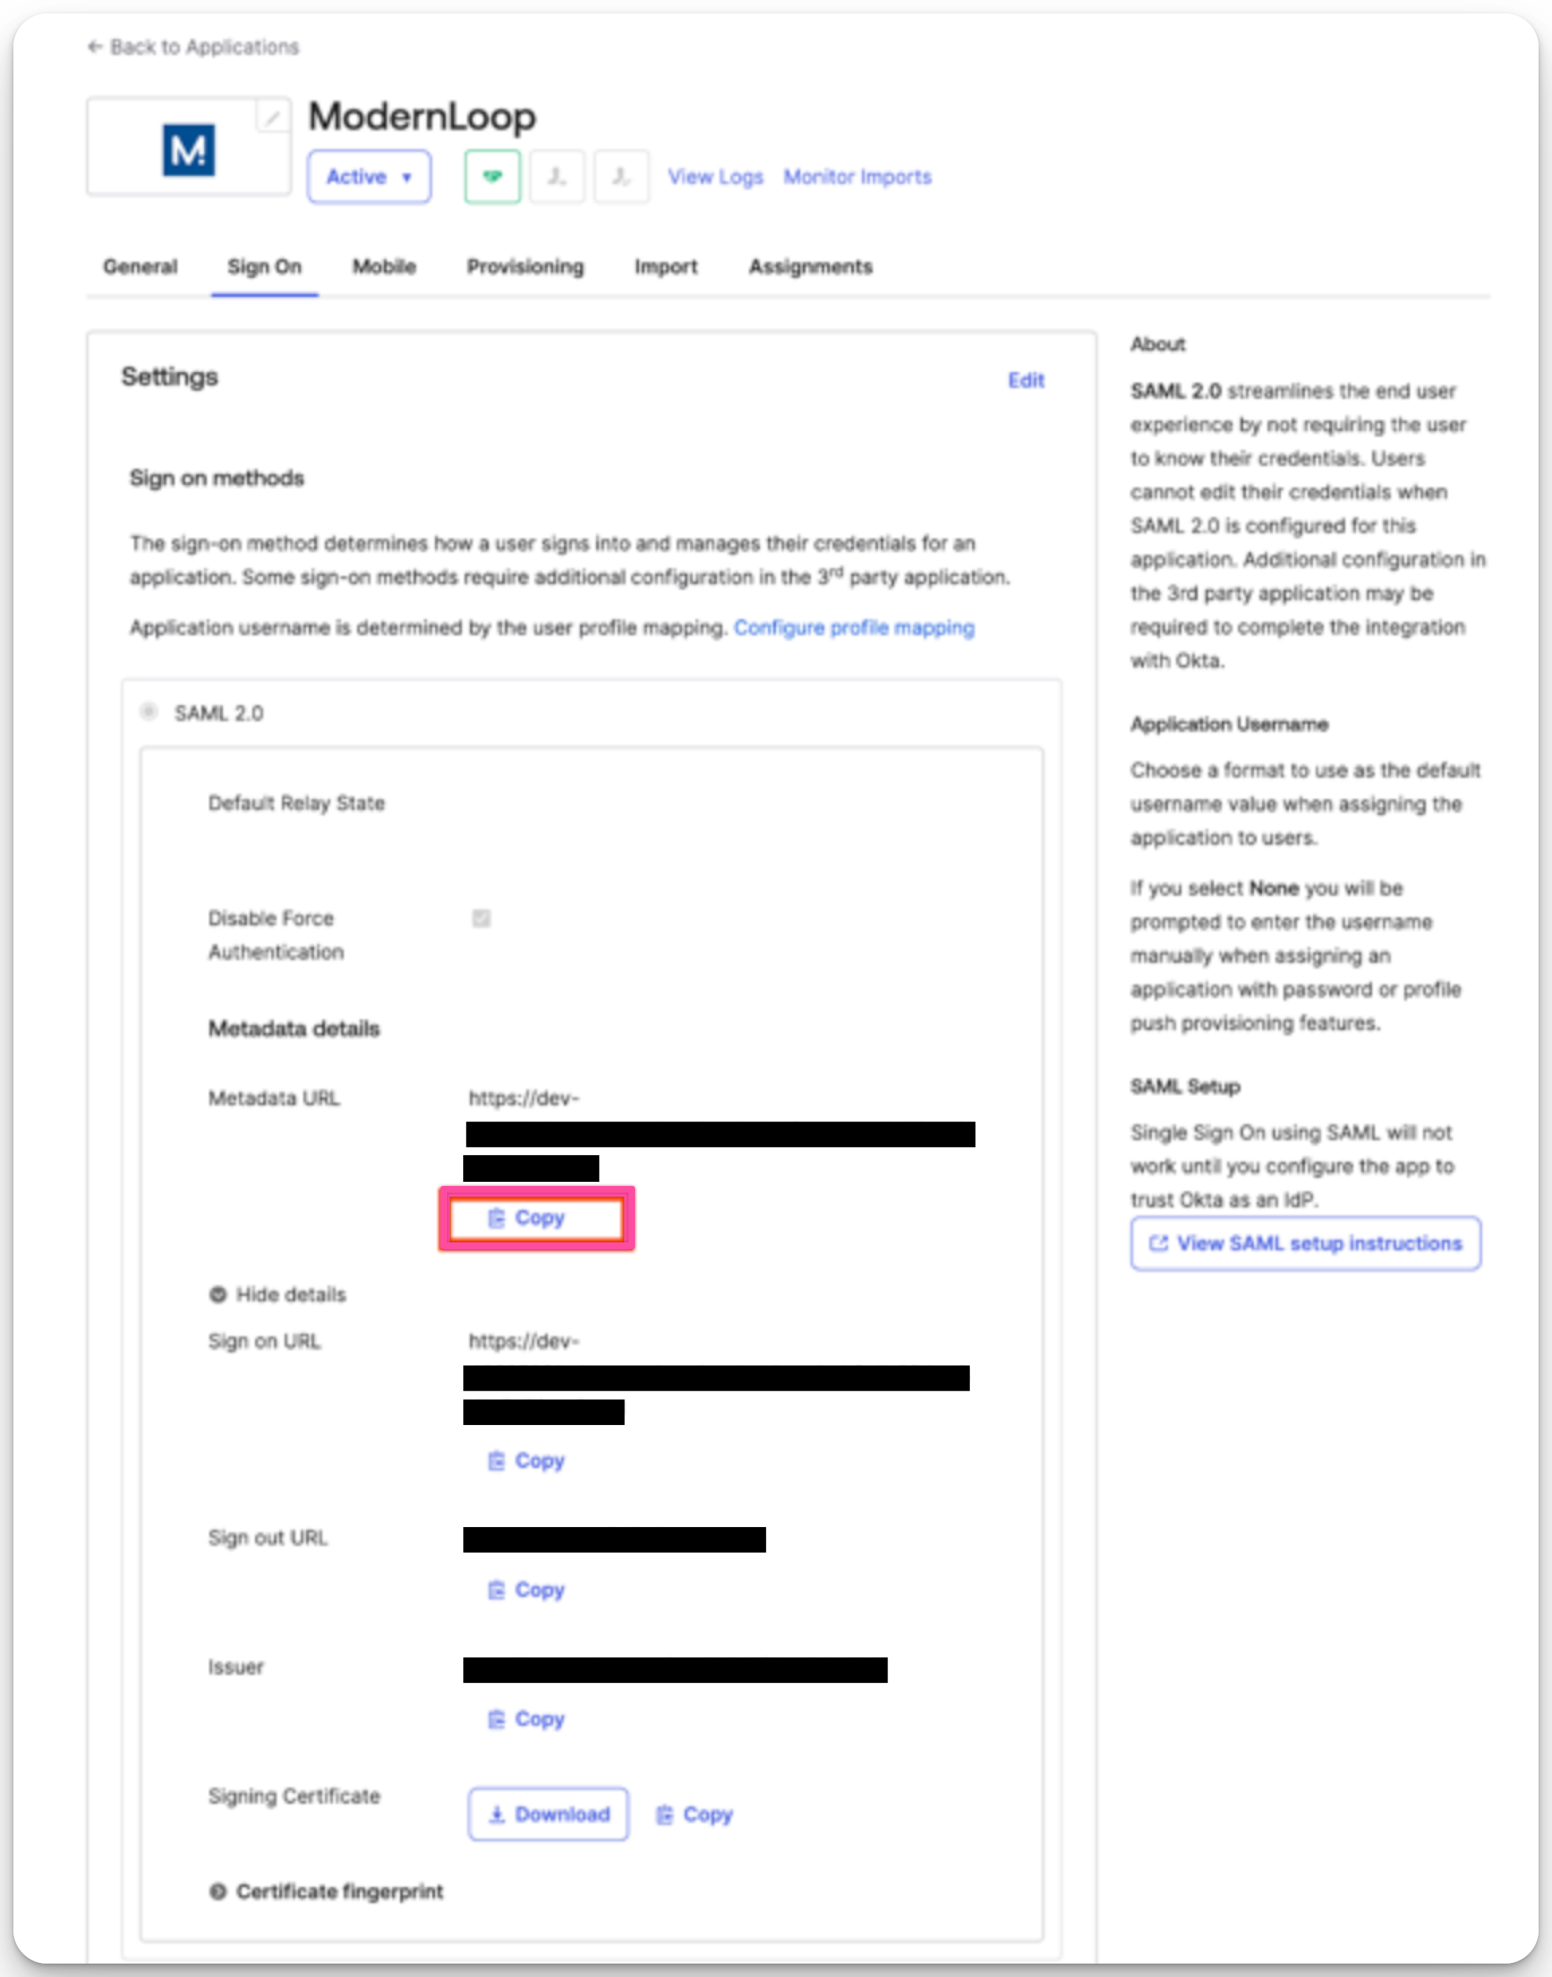Click the grey person icon next to the green button

pos(557,177)
